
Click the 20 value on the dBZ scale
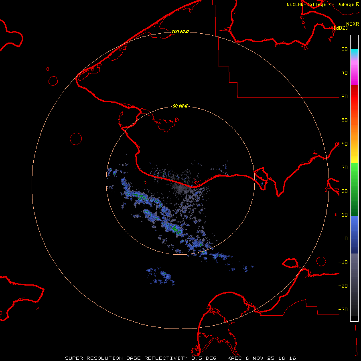tap(345, 191)
